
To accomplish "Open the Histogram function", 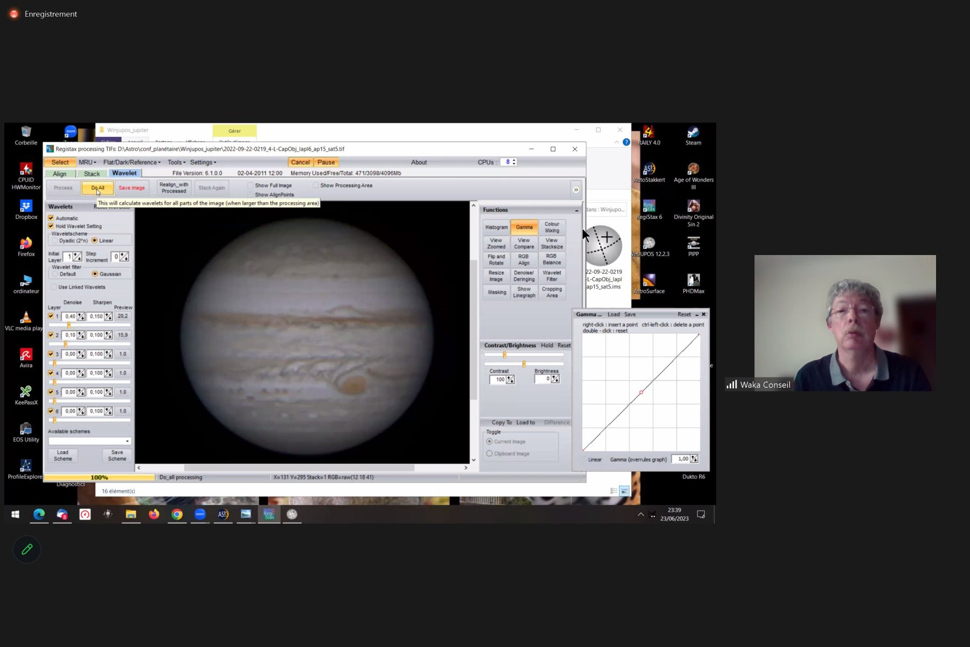I will click(496, 227).
